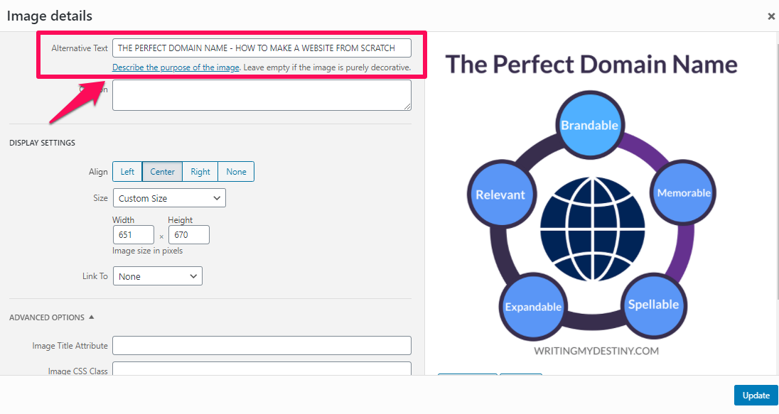
Task: Click the Alternative Text input field
Action: pos(262,48)
